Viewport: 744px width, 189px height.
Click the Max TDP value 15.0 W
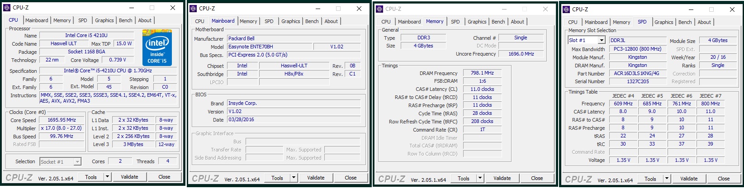124,43
